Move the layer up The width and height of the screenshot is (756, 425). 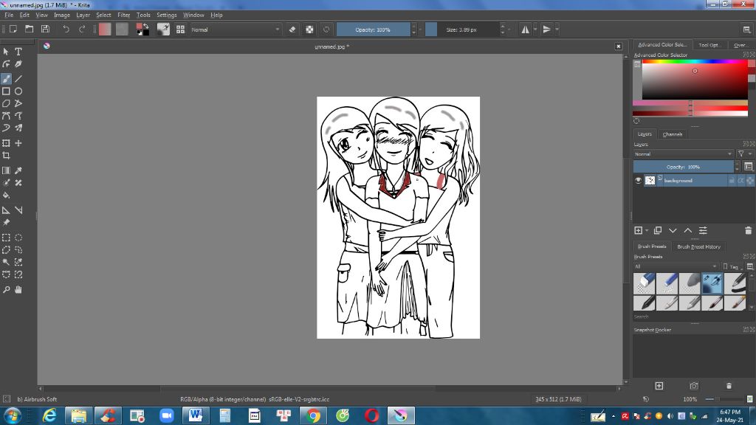(688, 231)
